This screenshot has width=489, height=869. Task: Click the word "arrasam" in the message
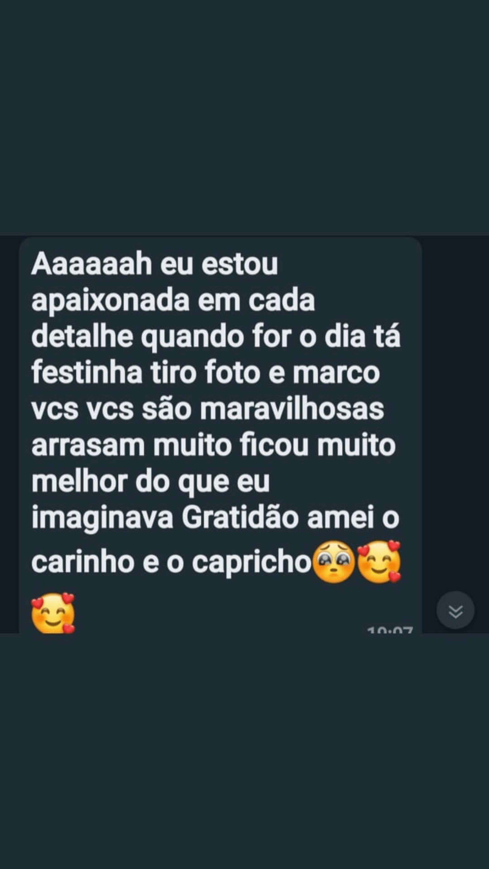pos(88,446)
